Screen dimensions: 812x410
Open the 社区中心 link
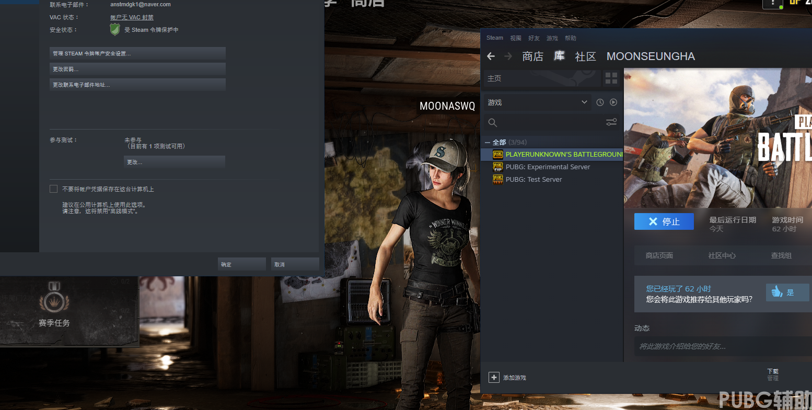click(722, 255)
